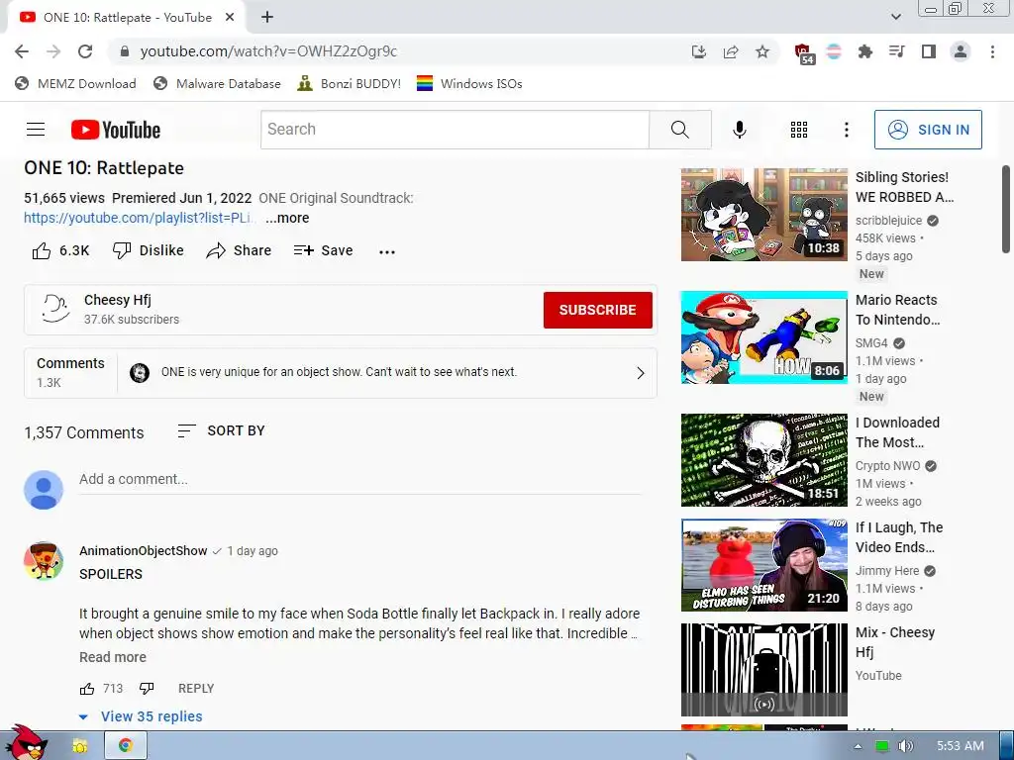Open a new browser tab
This screenshot has width=1014, height=760.
[x=267, y=18]
